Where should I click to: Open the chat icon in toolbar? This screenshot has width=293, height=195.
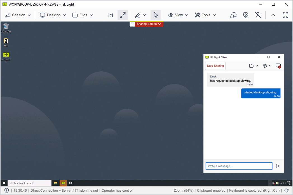coord(233,15)
